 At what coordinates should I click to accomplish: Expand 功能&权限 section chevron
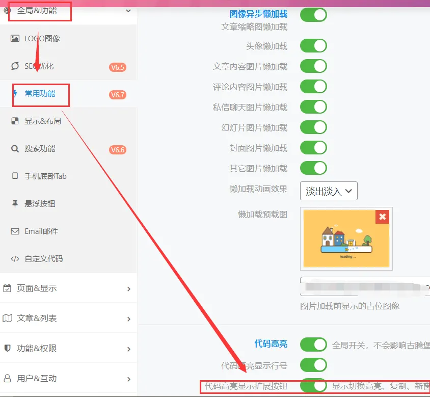(129, 349)
